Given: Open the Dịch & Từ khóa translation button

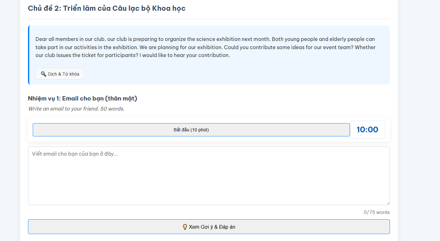Looking at the screenshot, I should click(60, 74).
